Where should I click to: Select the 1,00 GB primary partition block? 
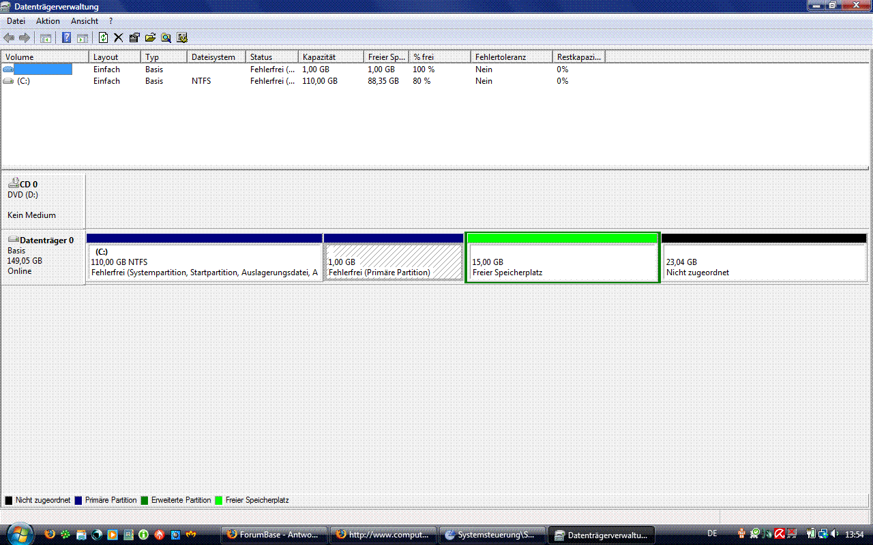394,258
